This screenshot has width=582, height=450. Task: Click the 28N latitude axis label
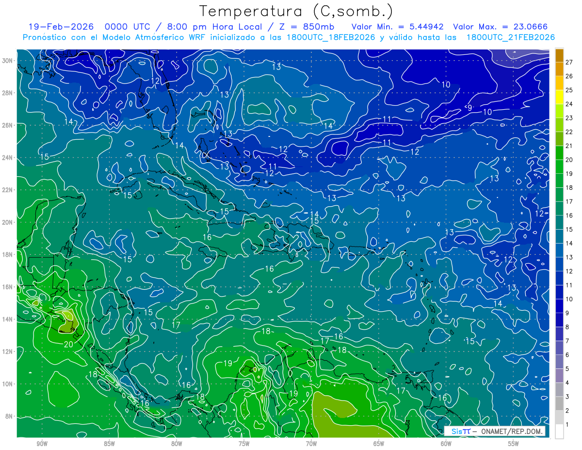tap(7, 93)
